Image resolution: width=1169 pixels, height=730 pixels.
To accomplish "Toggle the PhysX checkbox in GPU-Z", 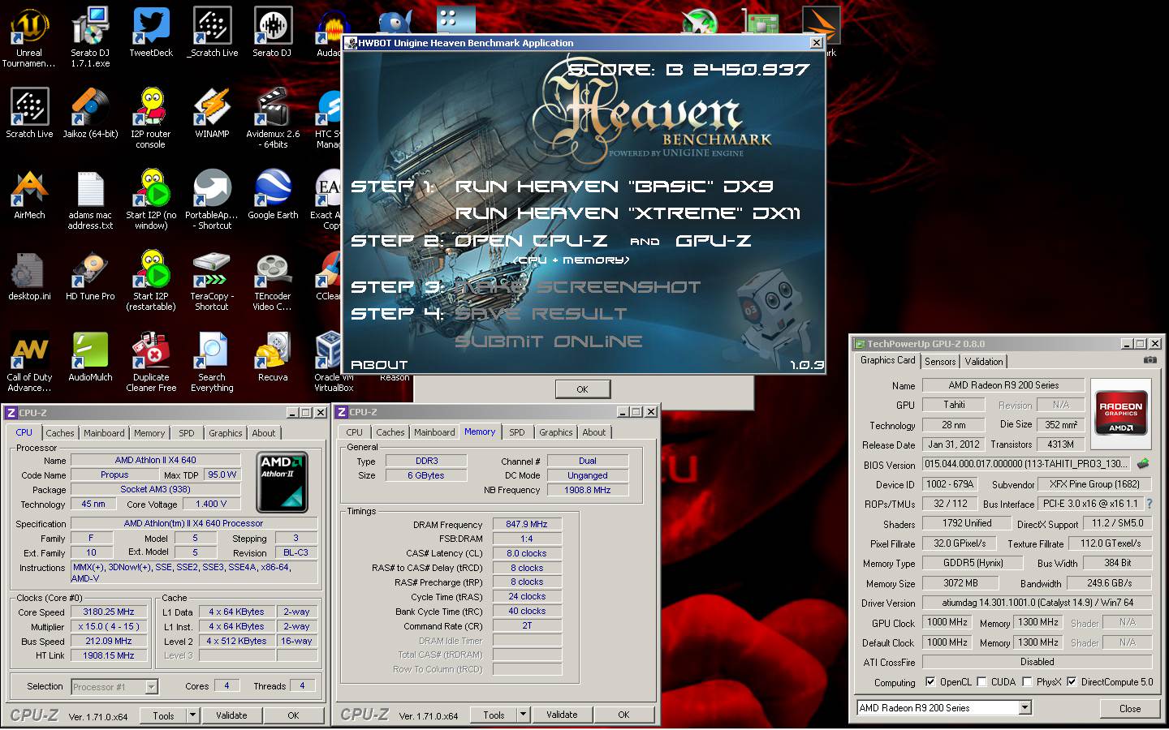I will tap(1027, 682).
